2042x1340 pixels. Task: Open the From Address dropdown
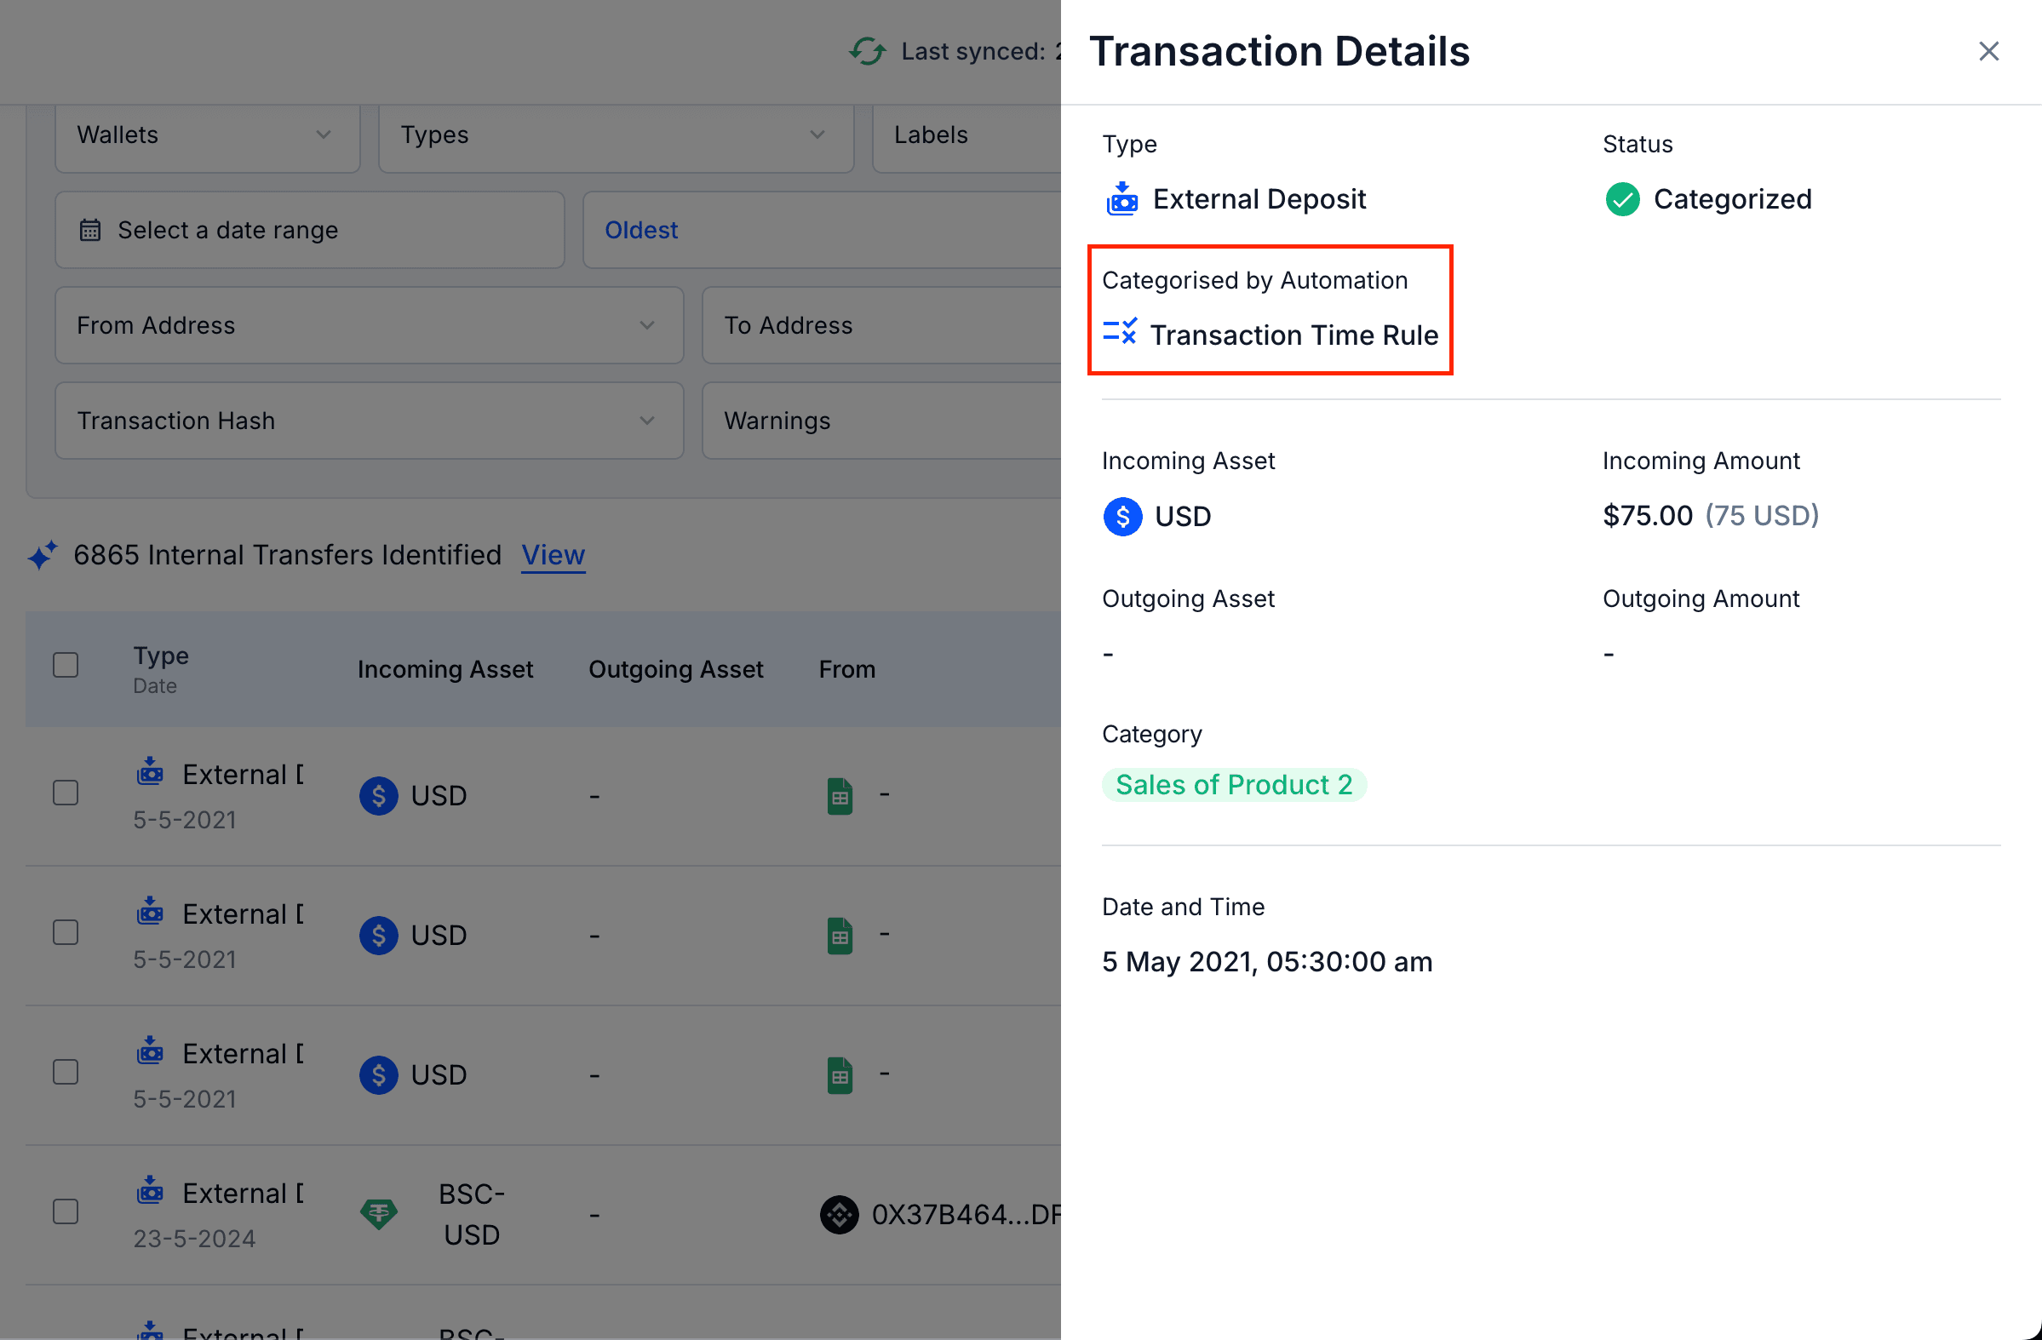pyautogui.click(x=369, y=326)
